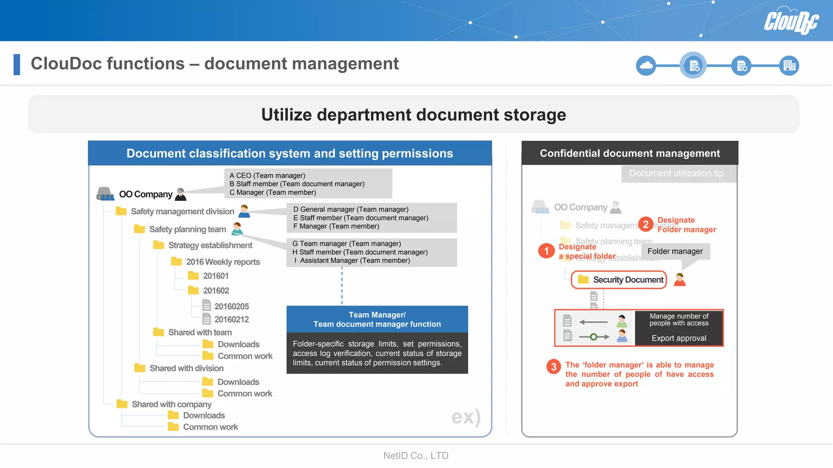The height and width of the screenshot is (468, 833).
Task: Click the 20160212 document file icon
Action: tap(207, 318)
